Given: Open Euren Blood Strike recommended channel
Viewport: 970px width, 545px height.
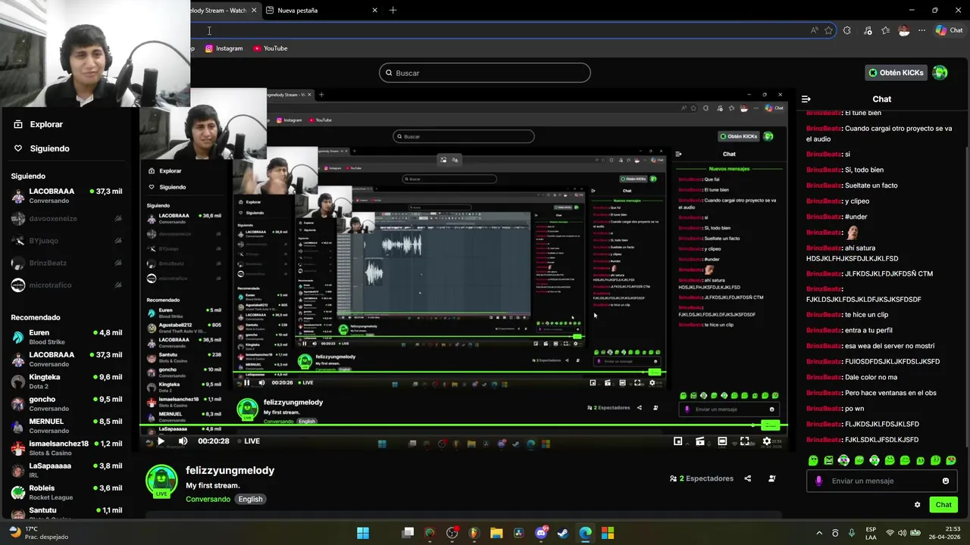Looking at the screenshot, I should (x=67, y=337).
